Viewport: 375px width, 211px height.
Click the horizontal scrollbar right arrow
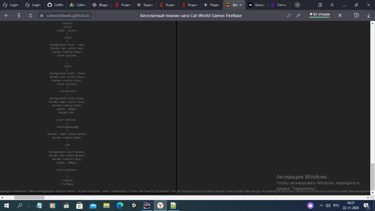point(368,198)
